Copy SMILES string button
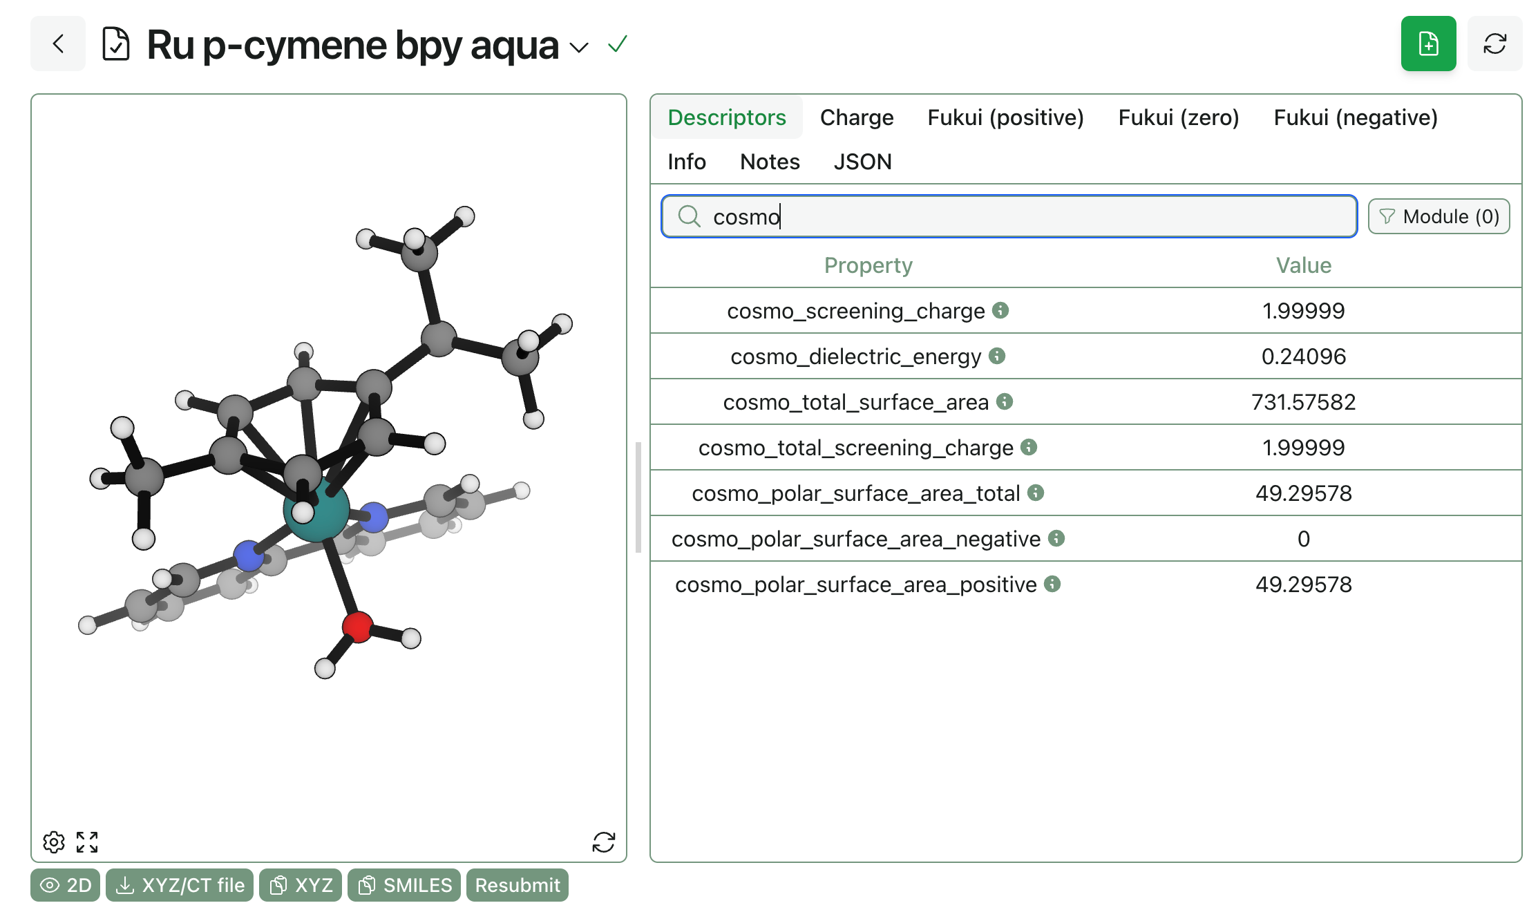The height and width of the screenshot is (912, 1538). point(404,885)
